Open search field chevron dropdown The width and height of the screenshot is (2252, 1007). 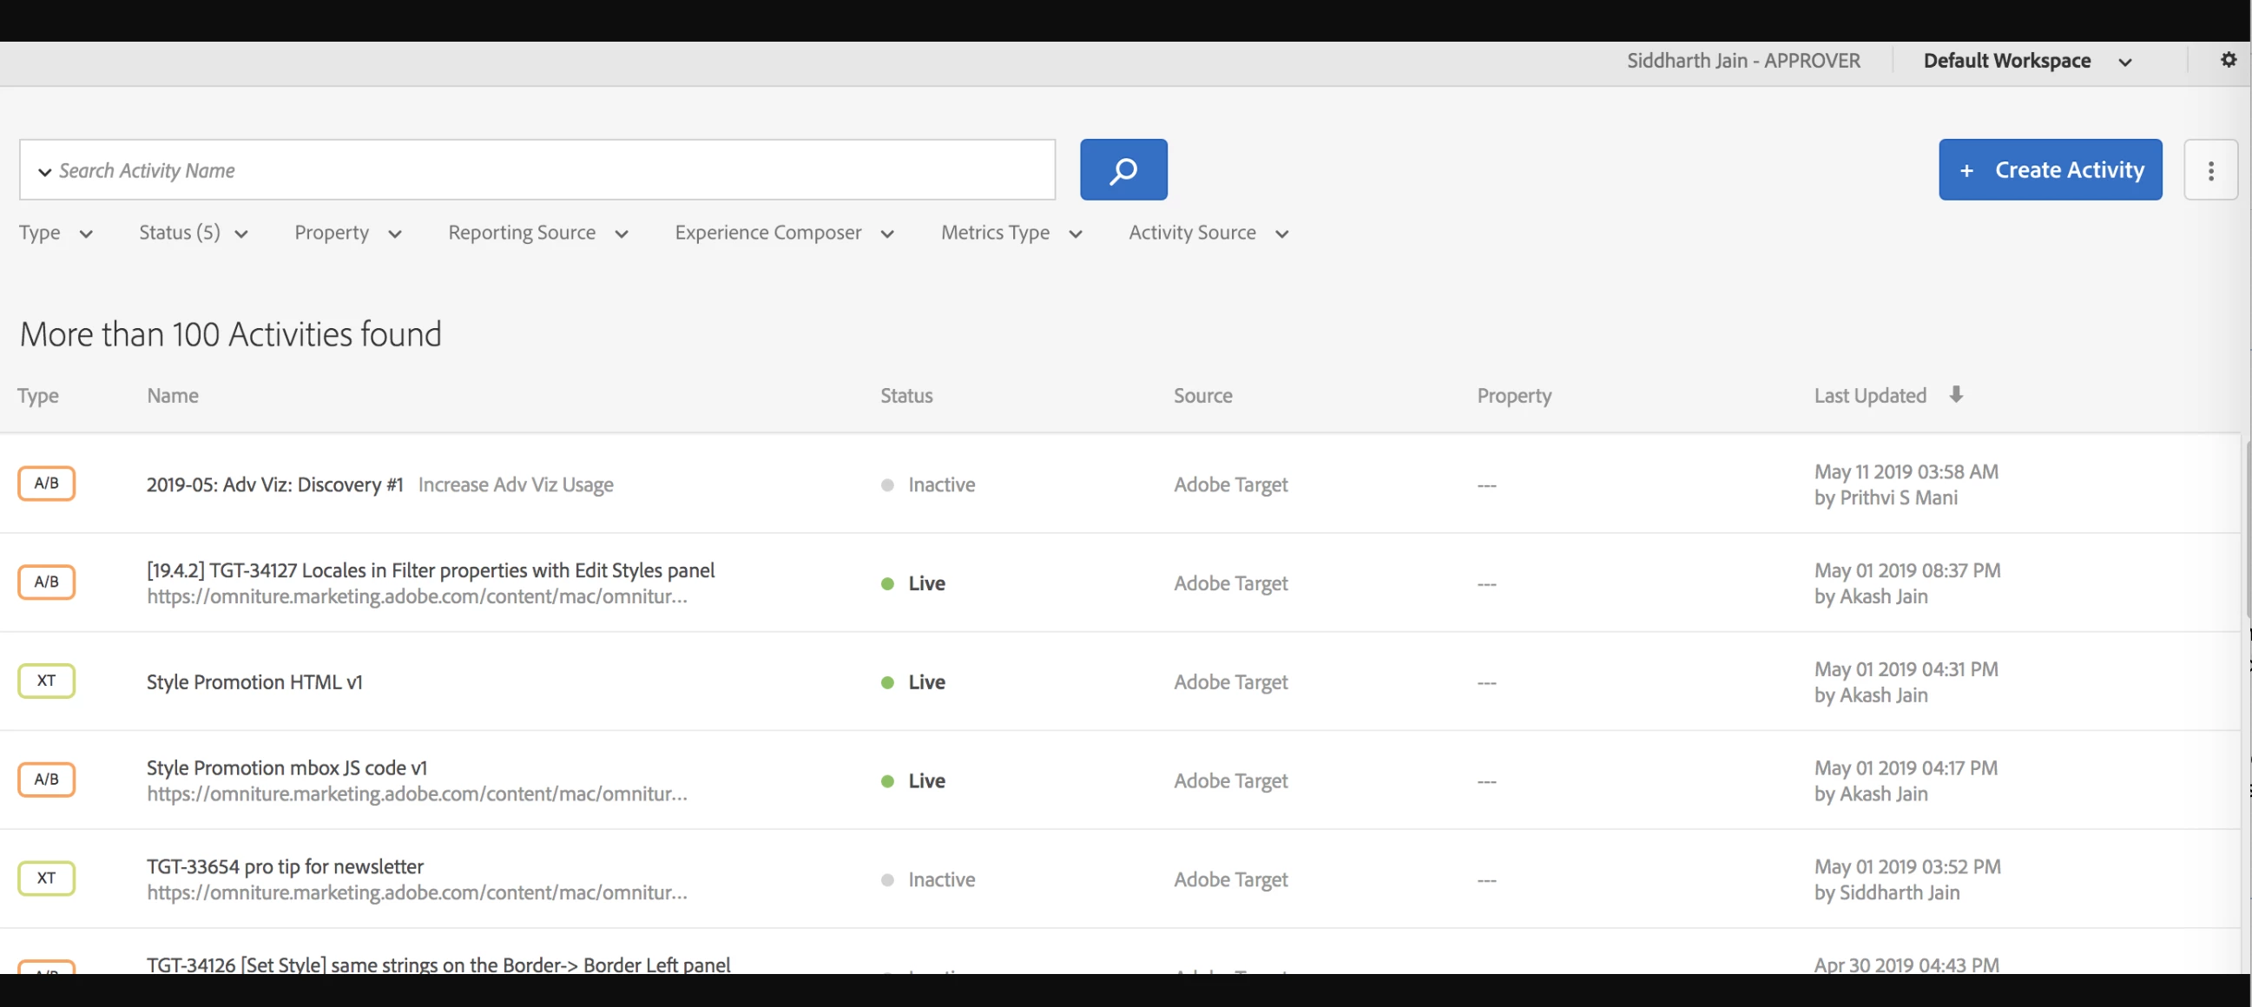[44, 171]
